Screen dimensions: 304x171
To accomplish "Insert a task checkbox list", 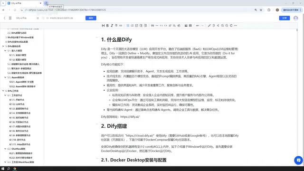I will click(136, 26).
